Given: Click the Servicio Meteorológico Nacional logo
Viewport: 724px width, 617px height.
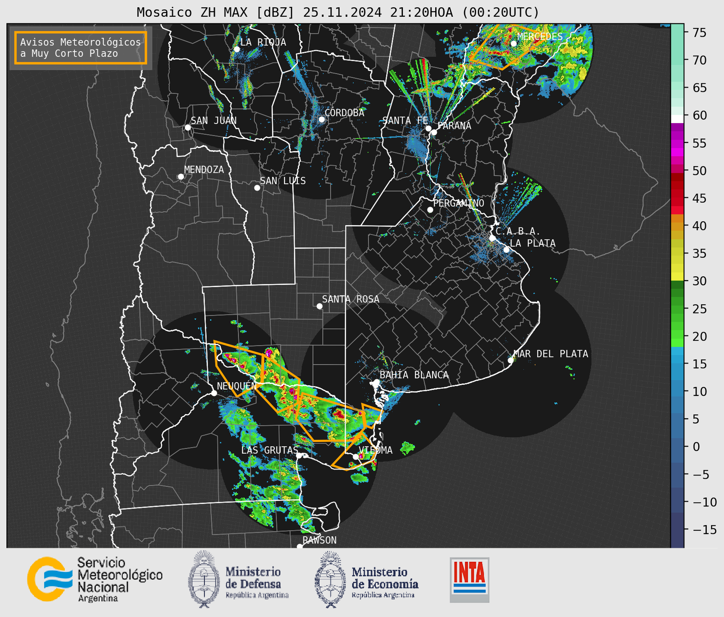Looking at the screenshot, I should tap(95, 579).
